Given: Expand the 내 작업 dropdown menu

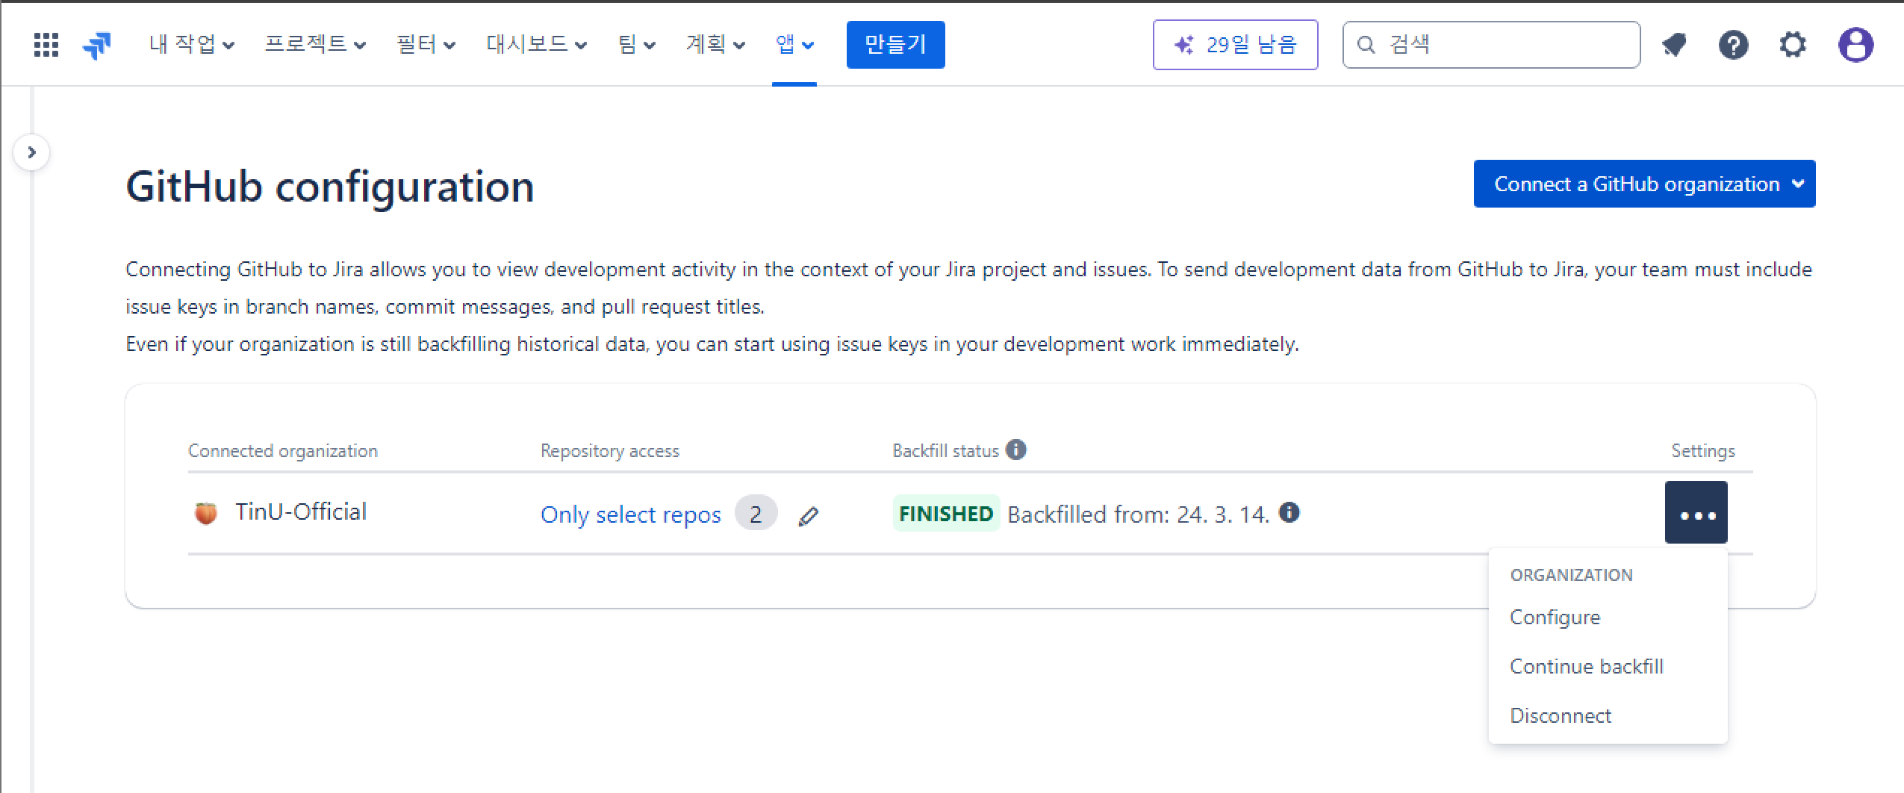Looking at the screenshot, I should [x=191, y=45].
